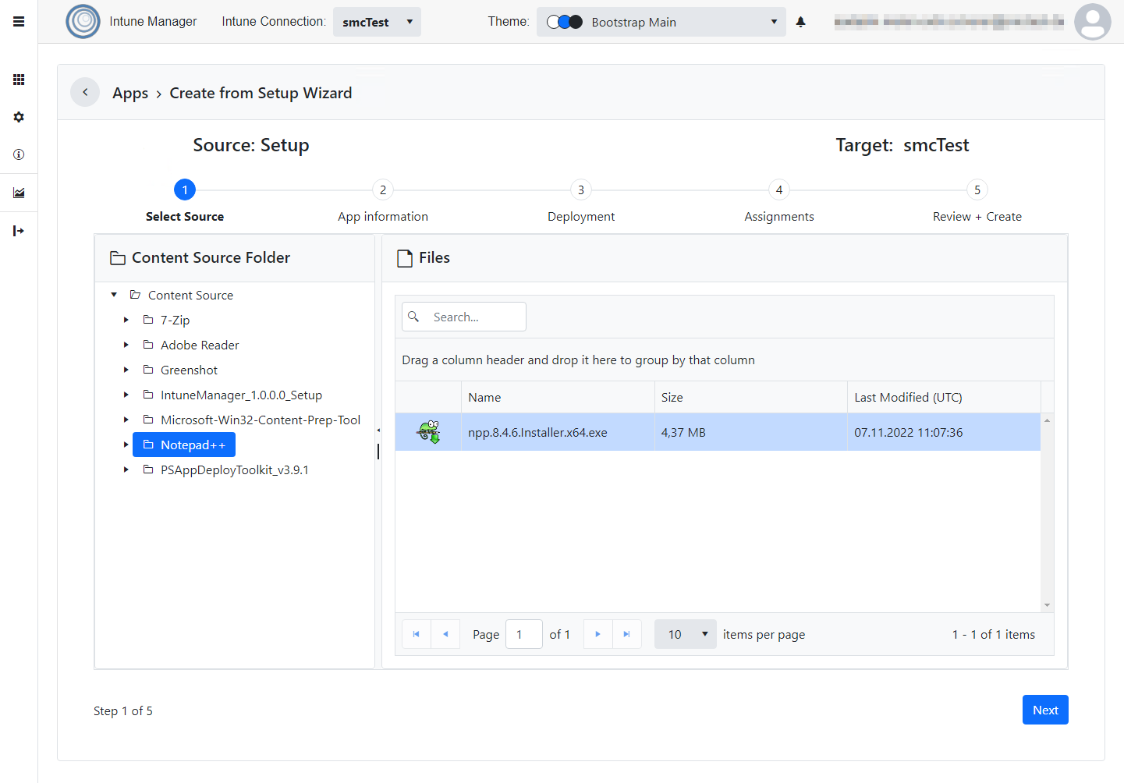
Task: Click the files grid scrollbar down arrow
Action: [1047, 605]
